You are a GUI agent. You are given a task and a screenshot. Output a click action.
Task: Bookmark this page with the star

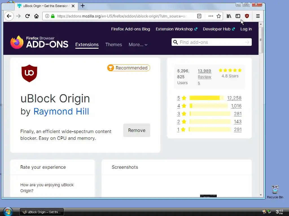[219, 16]
